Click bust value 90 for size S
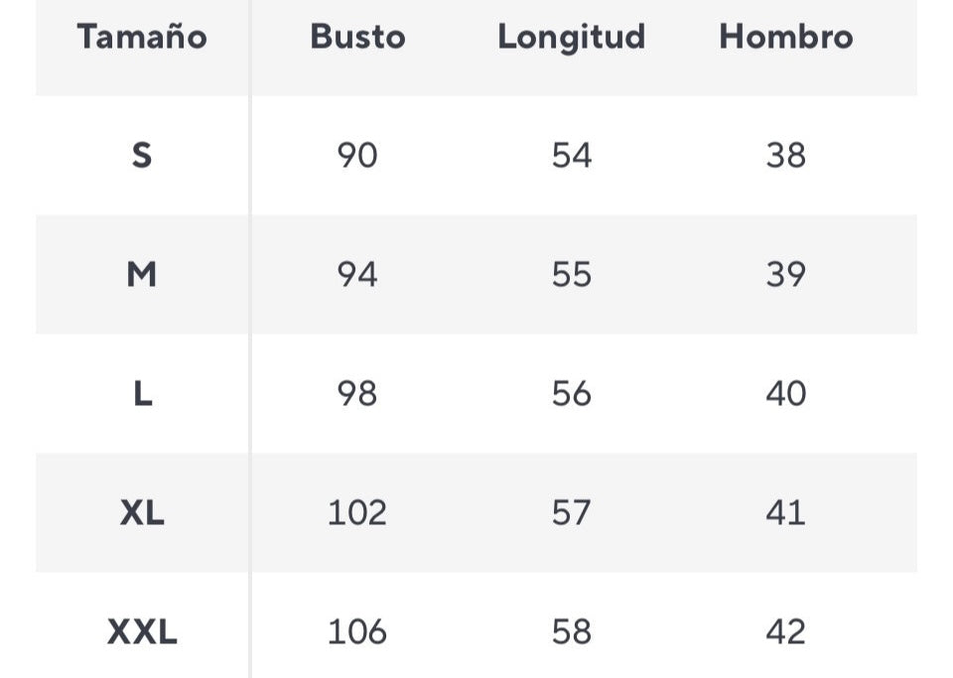 pos(357,155)
